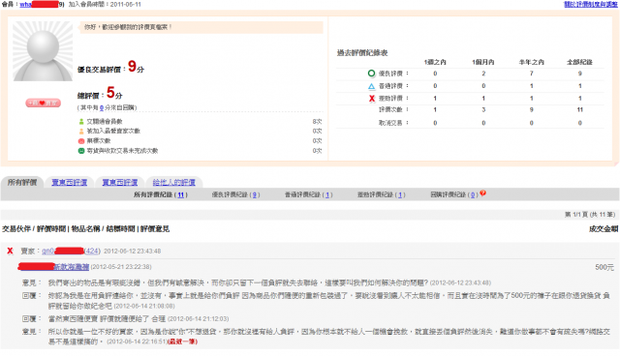
Task: Click the pink heart add-to-favorites button
Action: coord(43,103)
